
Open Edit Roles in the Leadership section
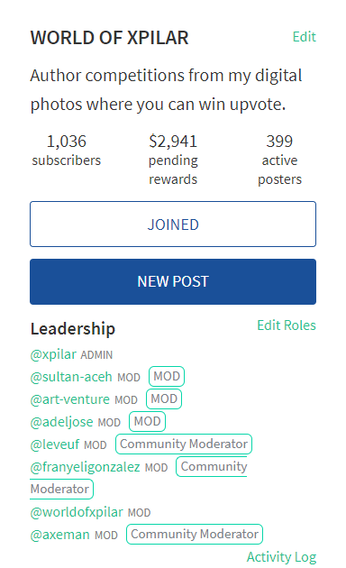pos(287,325)
